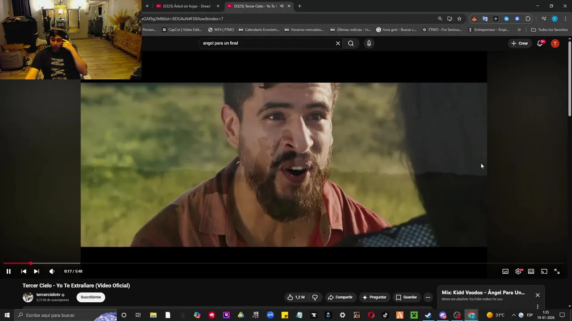
Task: Click the Preguntar button
Action: [374, 297]
